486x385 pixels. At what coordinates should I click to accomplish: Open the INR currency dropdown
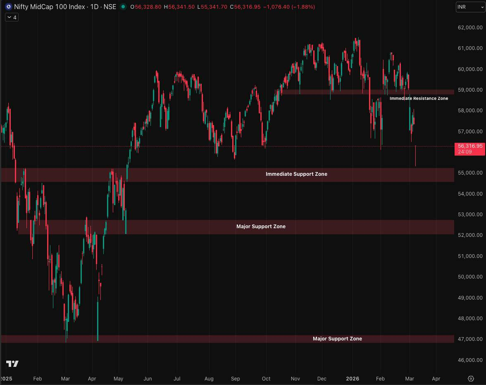coord(470,7)
